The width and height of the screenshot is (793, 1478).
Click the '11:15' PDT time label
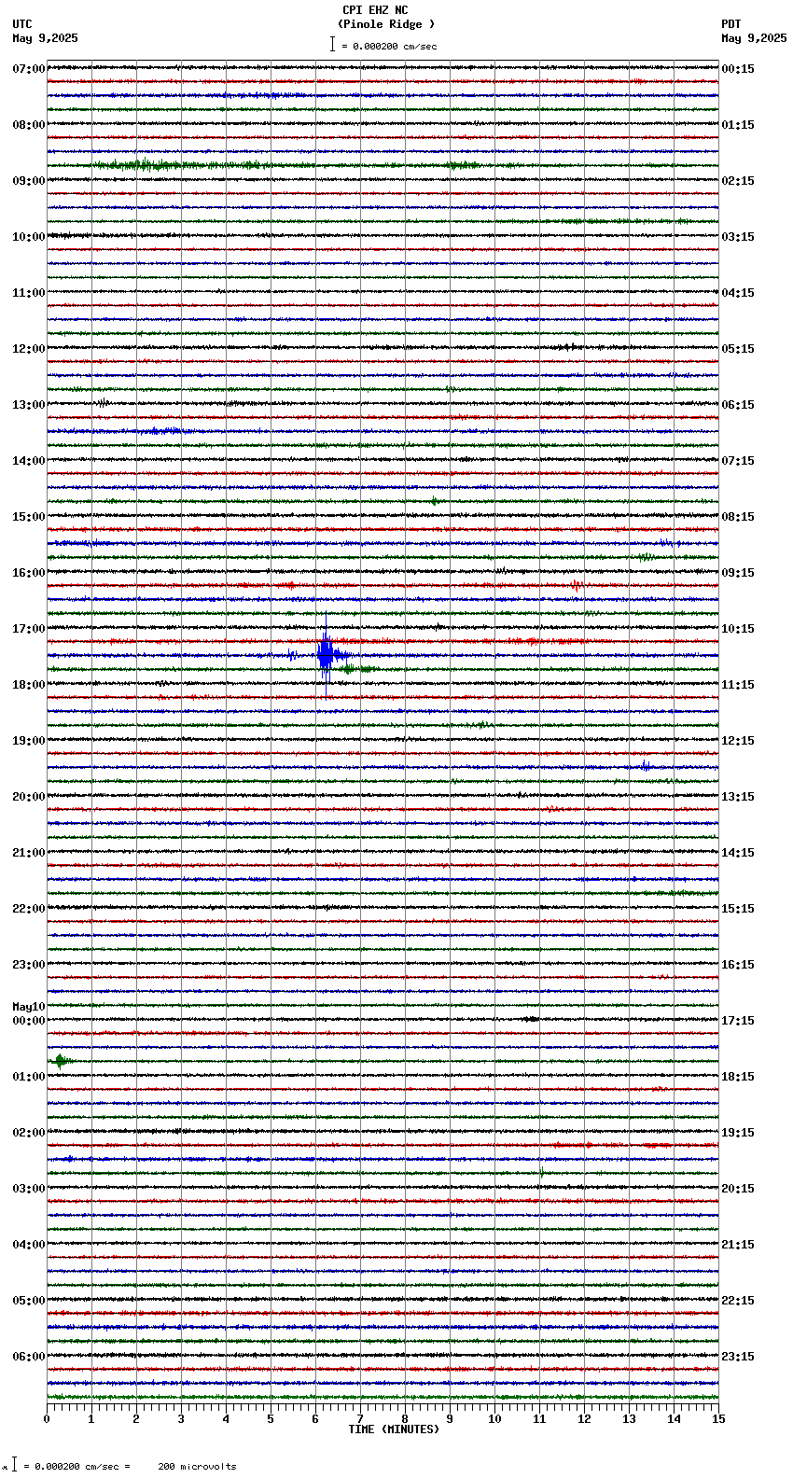738,685
